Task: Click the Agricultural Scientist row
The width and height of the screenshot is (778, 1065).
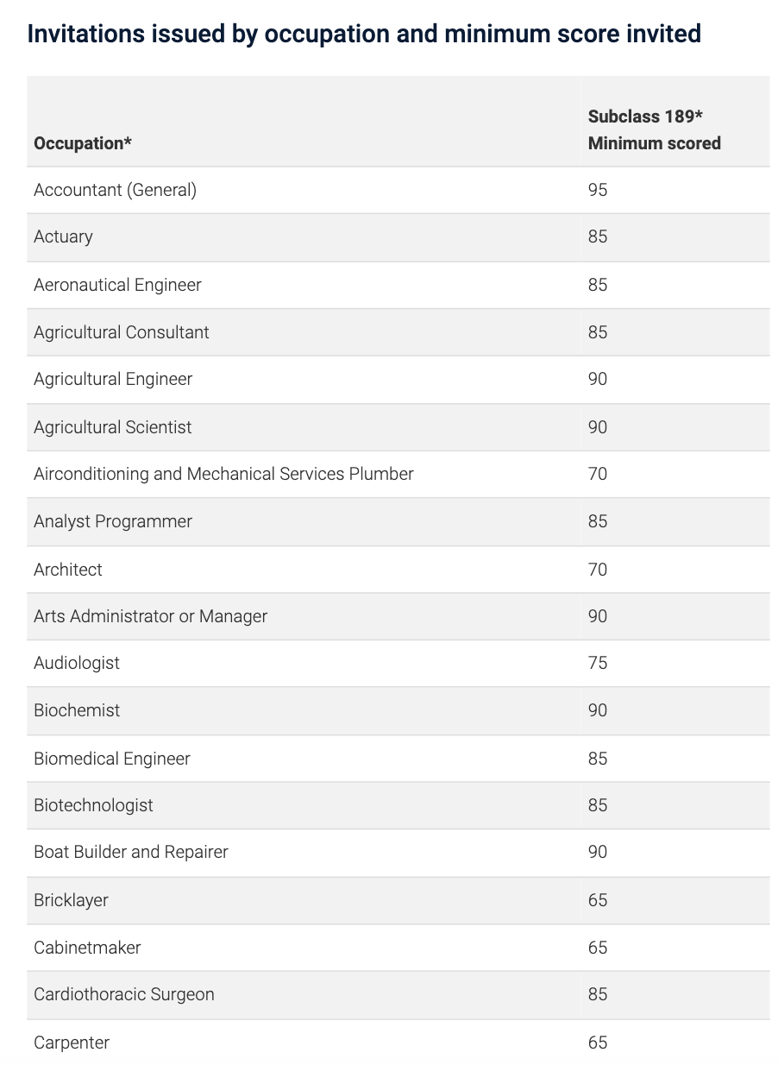Action: point(398,427)
